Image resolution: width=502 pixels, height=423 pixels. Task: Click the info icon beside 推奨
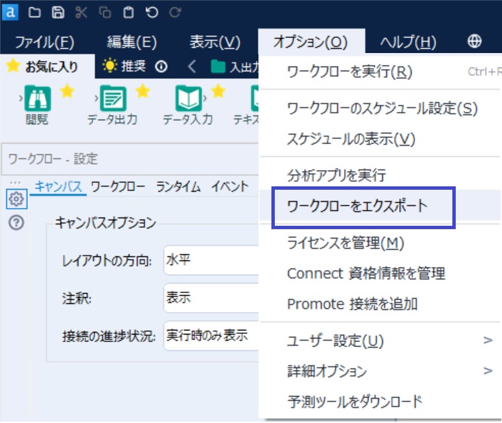(161, 67)
